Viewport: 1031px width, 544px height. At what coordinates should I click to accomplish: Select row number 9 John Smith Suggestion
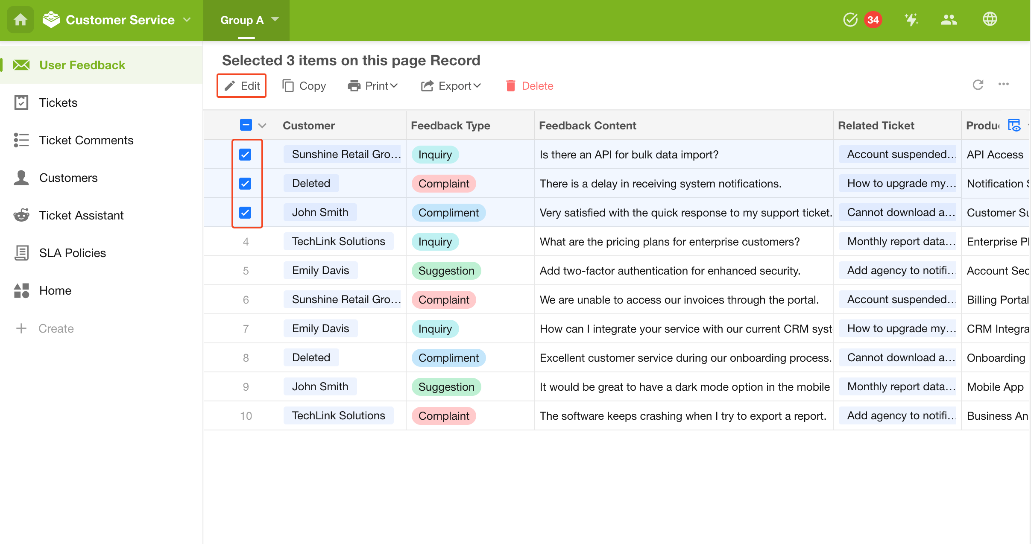click(246, 387)
